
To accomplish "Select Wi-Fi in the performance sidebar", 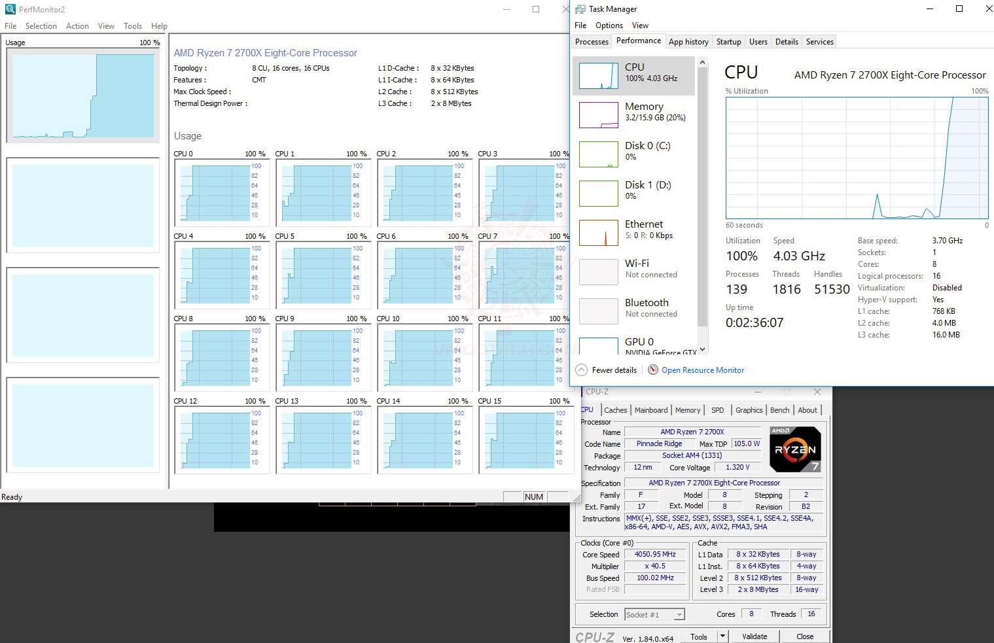I will pyautogui.click(x=634, y=272).
